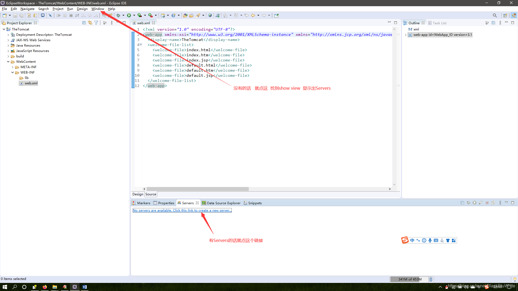This screenshot has width=518, height=291.
Task: Click the Debug bug icon in main toolbar
Action: (118, 15)
